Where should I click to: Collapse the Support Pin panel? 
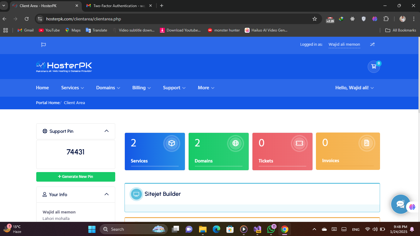tap(107, 131)
